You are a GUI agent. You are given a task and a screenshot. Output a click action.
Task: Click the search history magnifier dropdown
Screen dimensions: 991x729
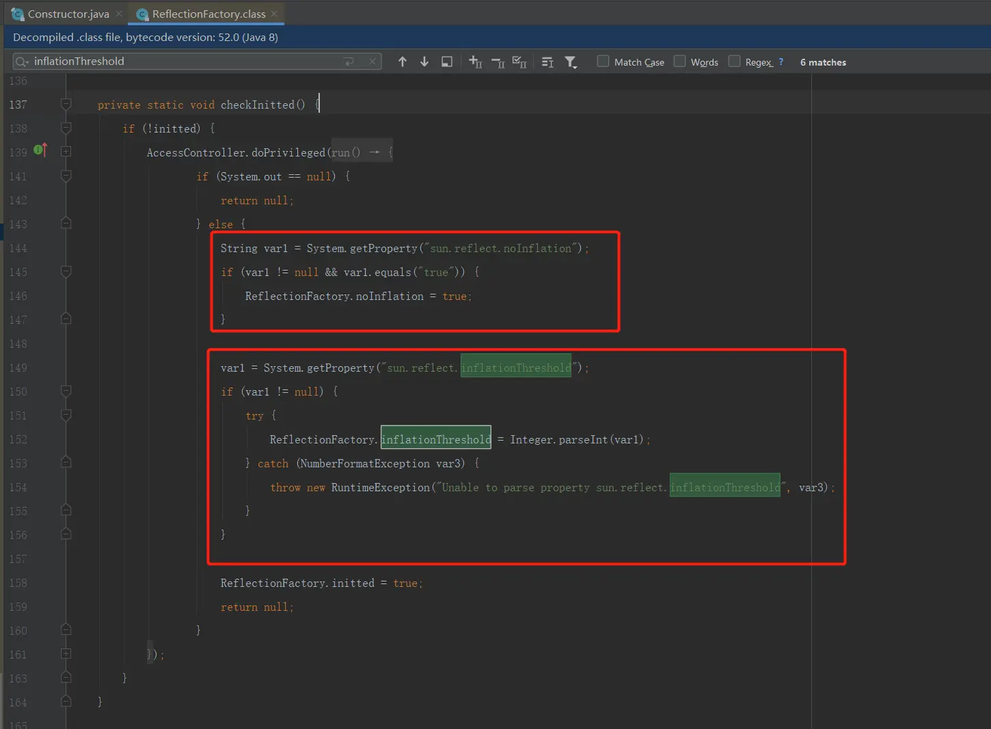(x=22, y=61)
